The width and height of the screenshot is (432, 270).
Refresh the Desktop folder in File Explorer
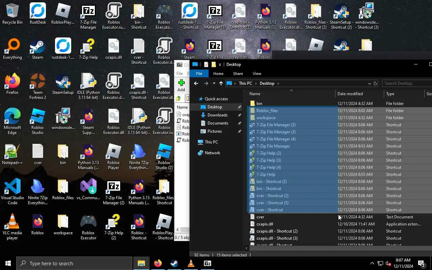[x=375, y=83]
